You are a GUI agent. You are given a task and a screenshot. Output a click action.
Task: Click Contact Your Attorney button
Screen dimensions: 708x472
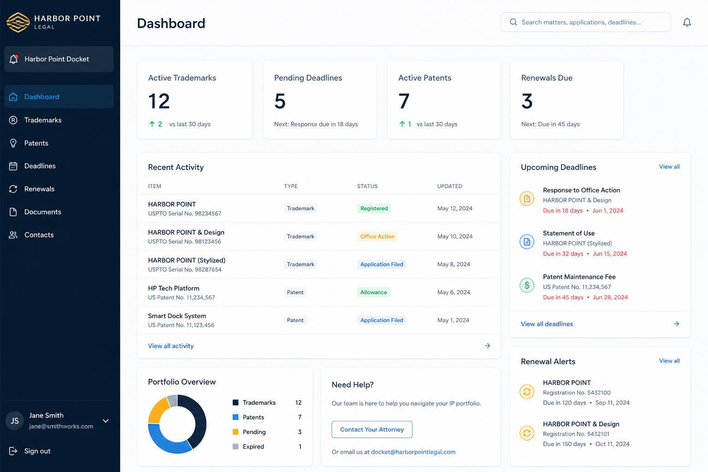pos(372,430)
